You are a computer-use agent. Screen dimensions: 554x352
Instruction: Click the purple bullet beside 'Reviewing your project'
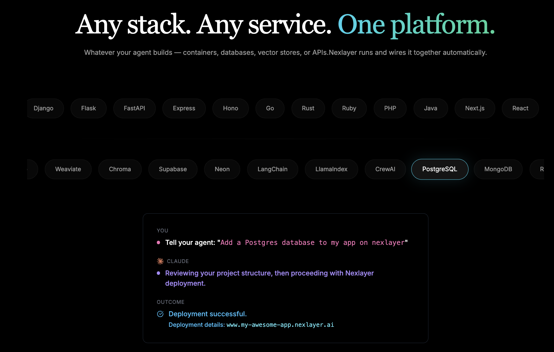(158, 273)
